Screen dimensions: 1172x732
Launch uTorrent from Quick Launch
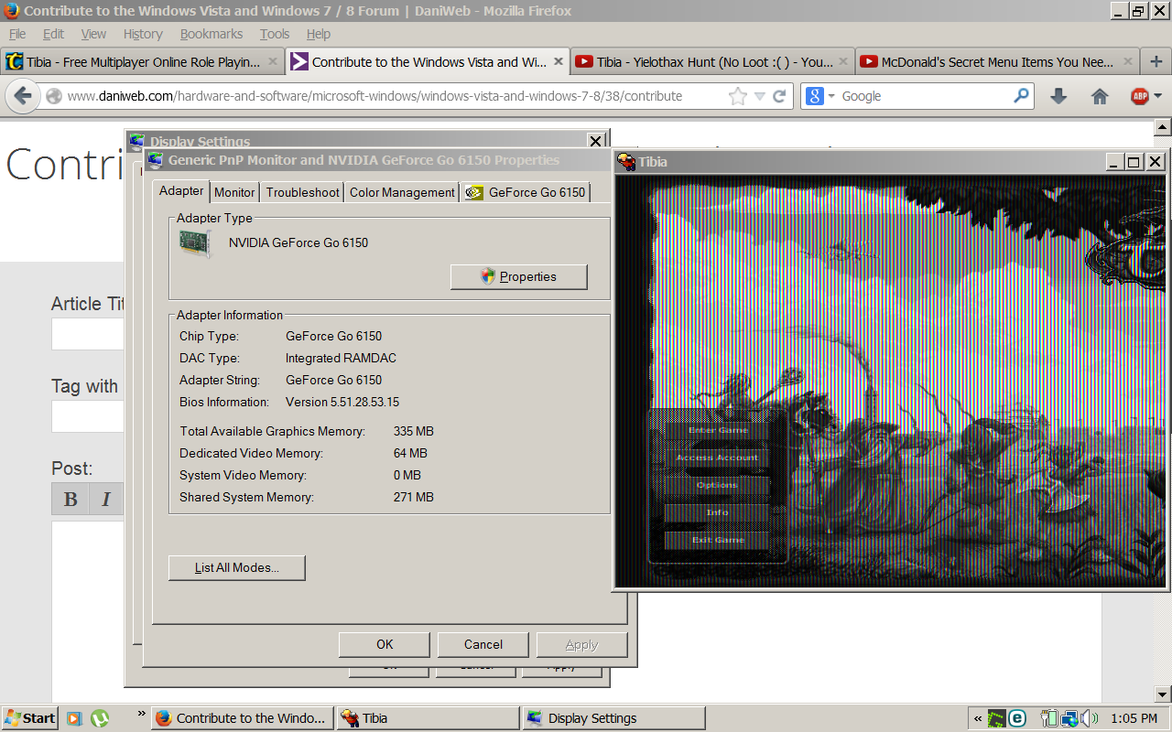(x=100, y=718)
